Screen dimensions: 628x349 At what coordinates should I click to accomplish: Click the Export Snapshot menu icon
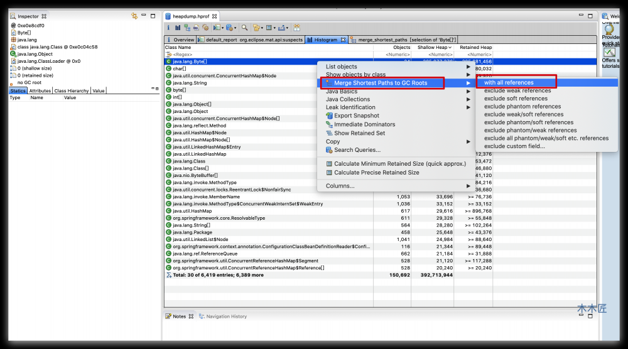pos(329,115)
